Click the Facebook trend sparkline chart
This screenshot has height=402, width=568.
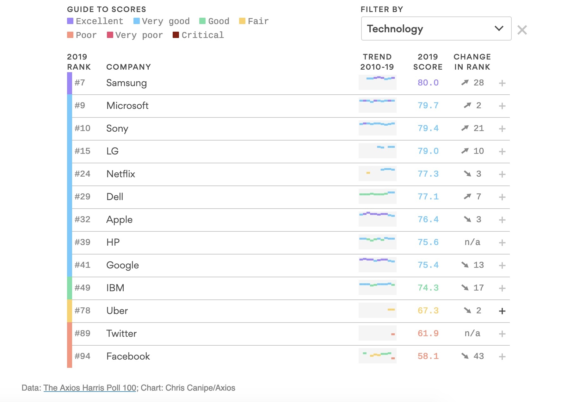coord(377,356)
